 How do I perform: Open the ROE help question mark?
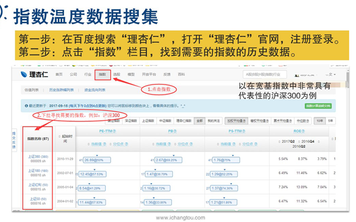pos(303,131)
